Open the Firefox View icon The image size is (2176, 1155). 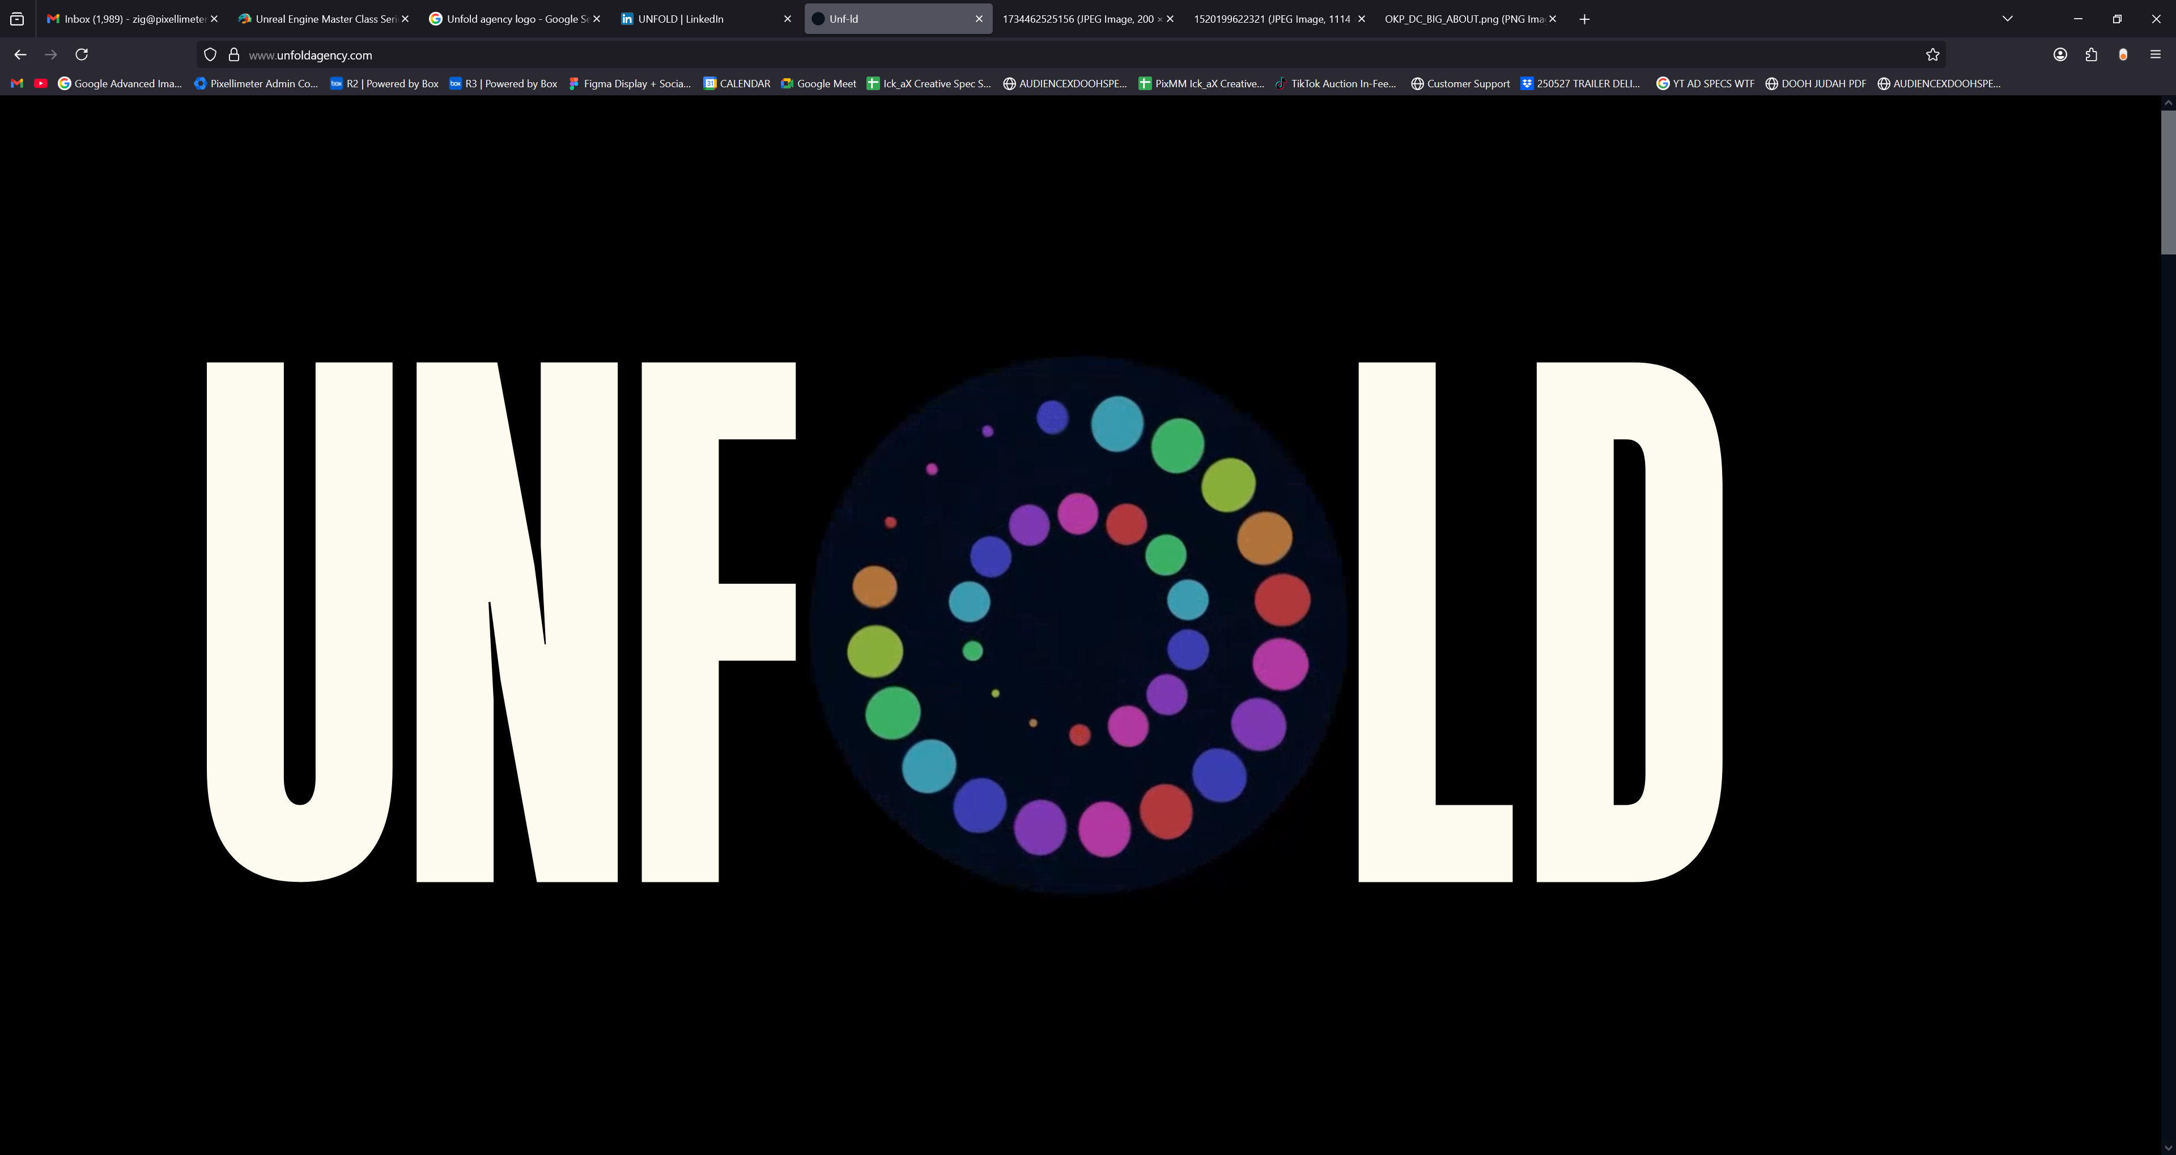point(17,19)
